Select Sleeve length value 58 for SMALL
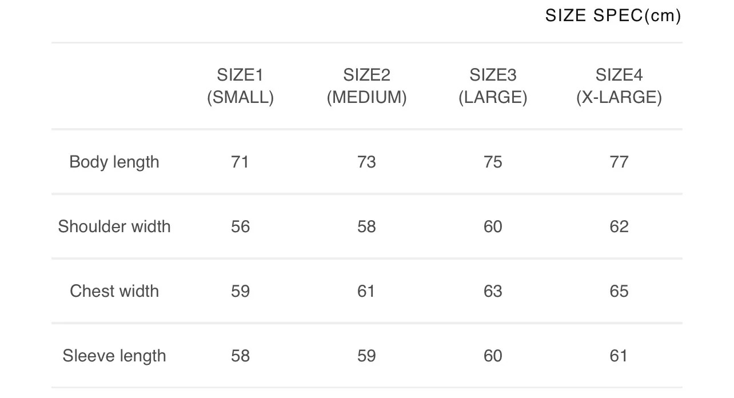Viewport: 734px width, 398px height. click(x=240, y=356)
